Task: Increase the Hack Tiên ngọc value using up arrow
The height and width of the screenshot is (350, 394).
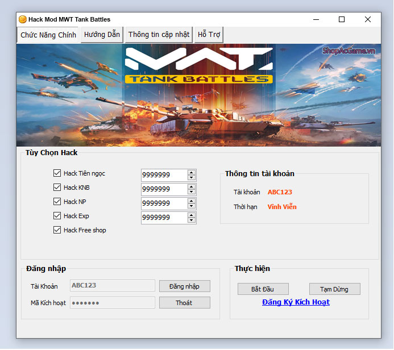Action: (x=192, y=172)
